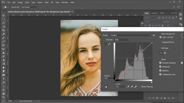Choose the detailed grid size button
The width and height of the screenshot is (184, 103).
165,53
